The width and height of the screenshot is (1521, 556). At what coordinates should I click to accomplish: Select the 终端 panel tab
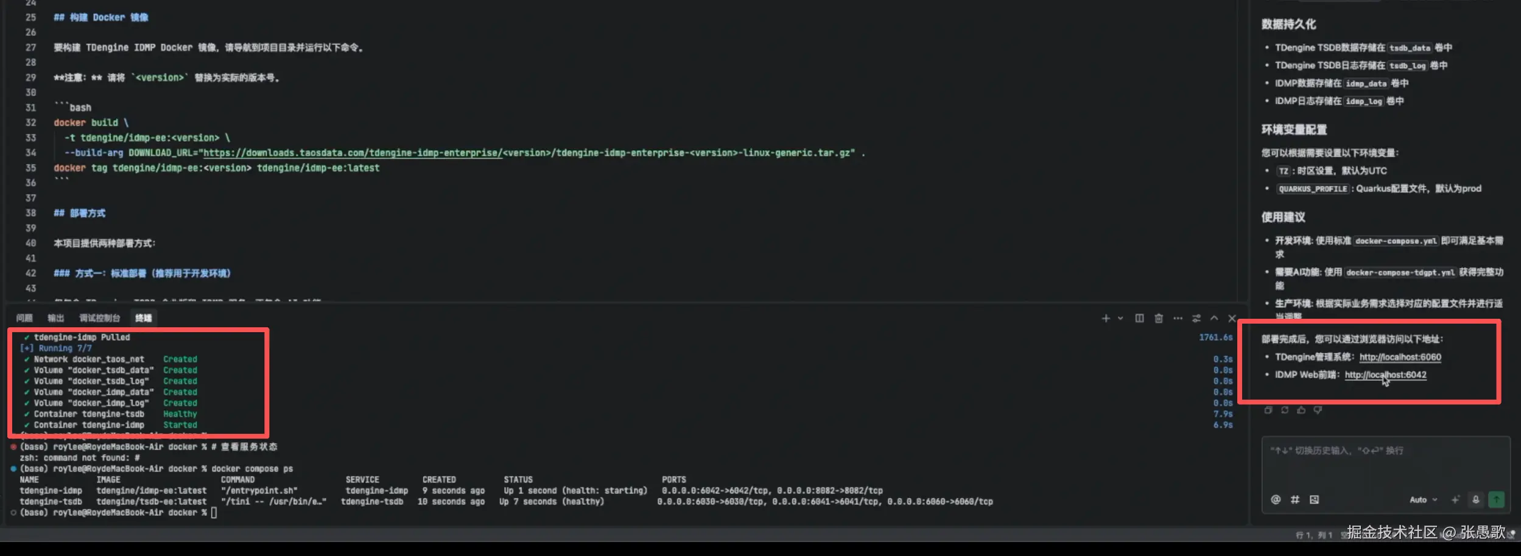click(x=144, y=318)
